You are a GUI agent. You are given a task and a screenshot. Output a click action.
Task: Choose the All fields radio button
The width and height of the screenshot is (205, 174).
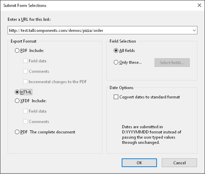pos(116,51)
